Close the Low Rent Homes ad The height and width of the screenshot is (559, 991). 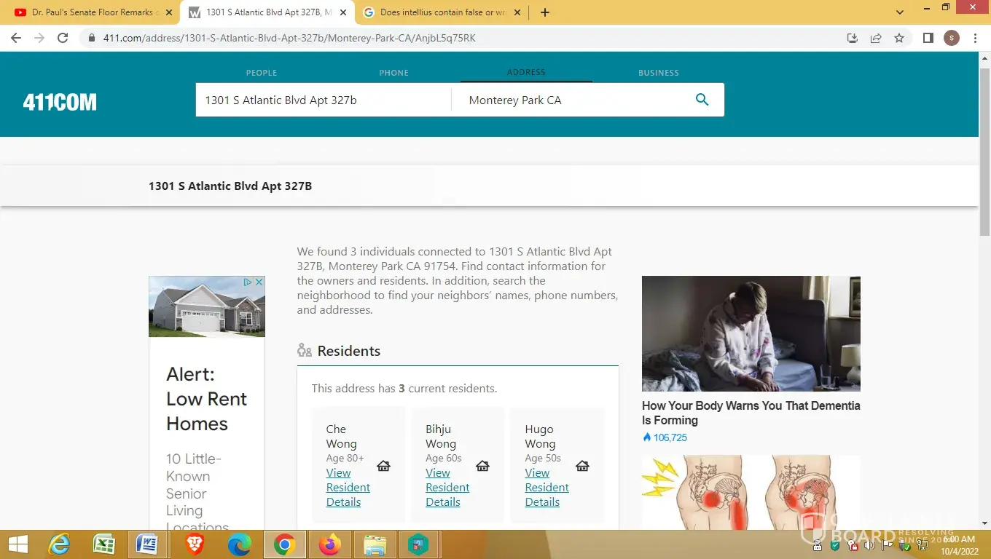click(x=258, y=282)
